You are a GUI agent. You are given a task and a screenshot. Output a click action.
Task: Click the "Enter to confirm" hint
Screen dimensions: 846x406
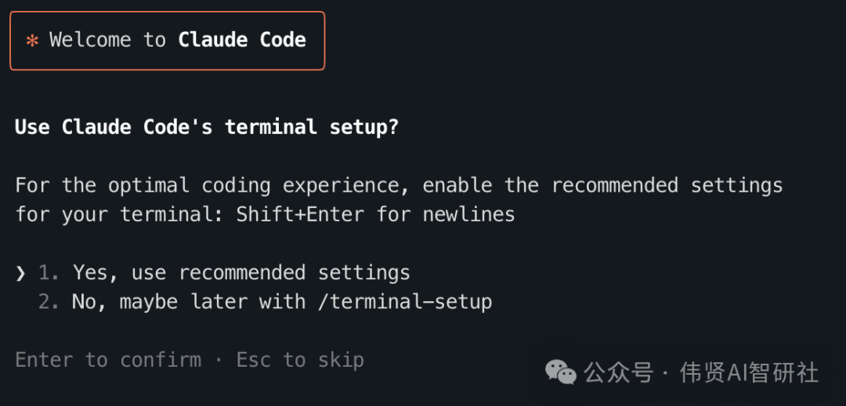[x=108, y=360]
